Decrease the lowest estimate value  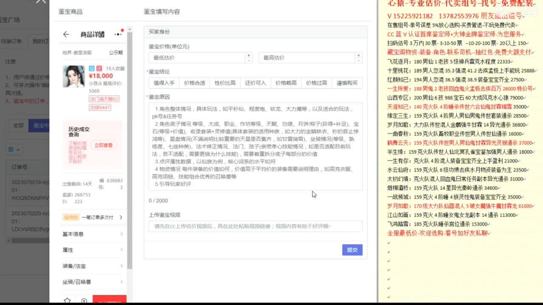tap(248, 61)
